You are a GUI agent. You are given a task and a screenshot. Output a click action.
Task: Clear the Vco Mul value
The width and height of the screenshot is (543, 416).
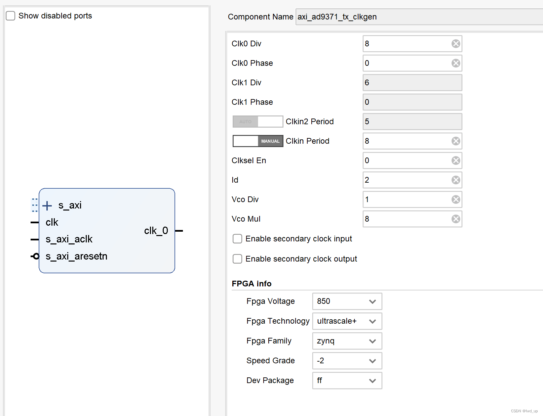[x=456, y=219]
